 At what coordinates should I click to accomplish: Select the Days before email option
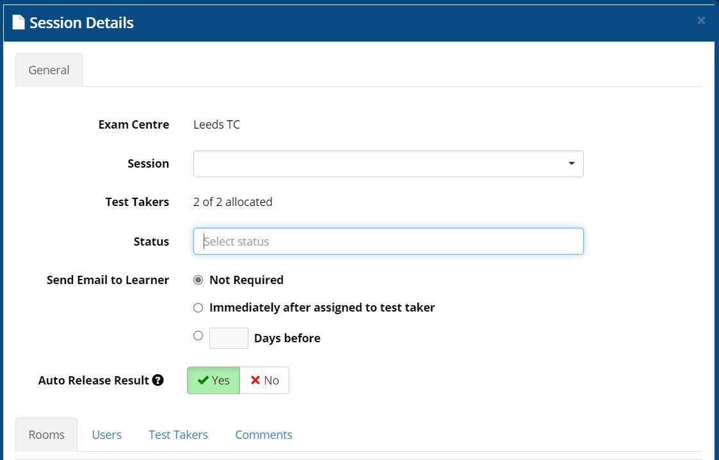point(198,335)
